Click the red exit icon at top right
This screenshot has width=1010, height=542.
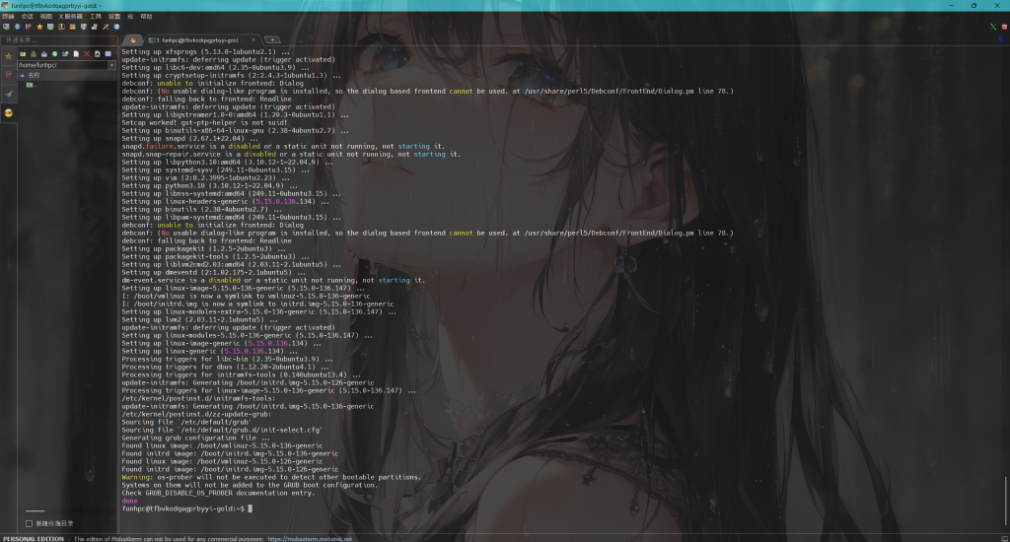click(x=1003, y=27)
